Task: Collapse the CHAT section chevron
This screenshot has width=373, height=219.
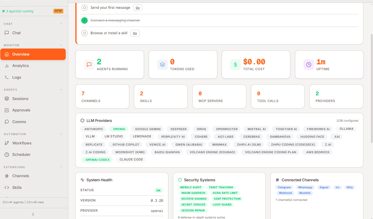Action: (61, 24)
